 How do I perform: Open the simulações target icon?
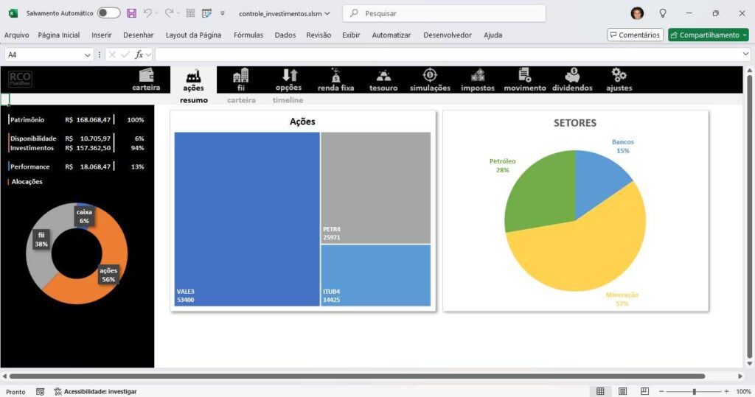pos(430,75)
